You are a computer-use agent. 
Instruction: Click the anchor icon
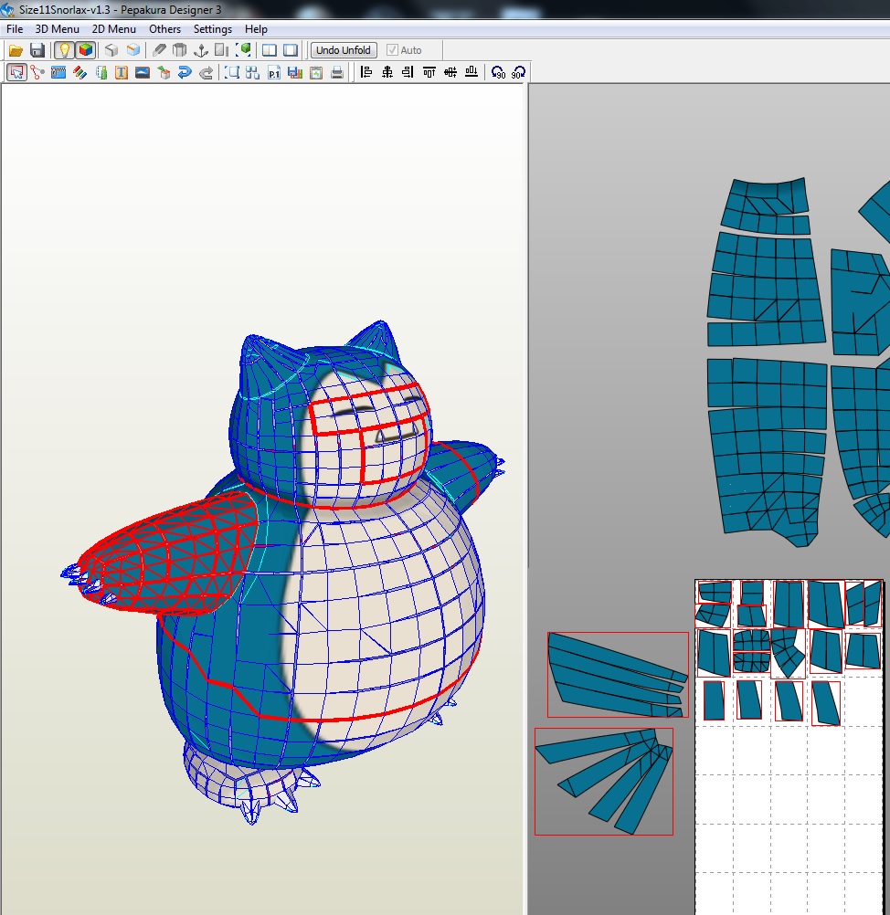[x=201, y=50]
